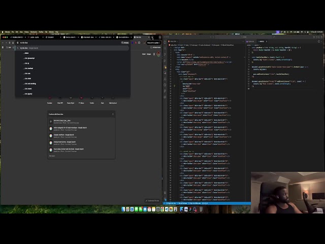Click VS Code status bar remote indicator
This screenshot has width=325, height=244.
tap(165, 203)
